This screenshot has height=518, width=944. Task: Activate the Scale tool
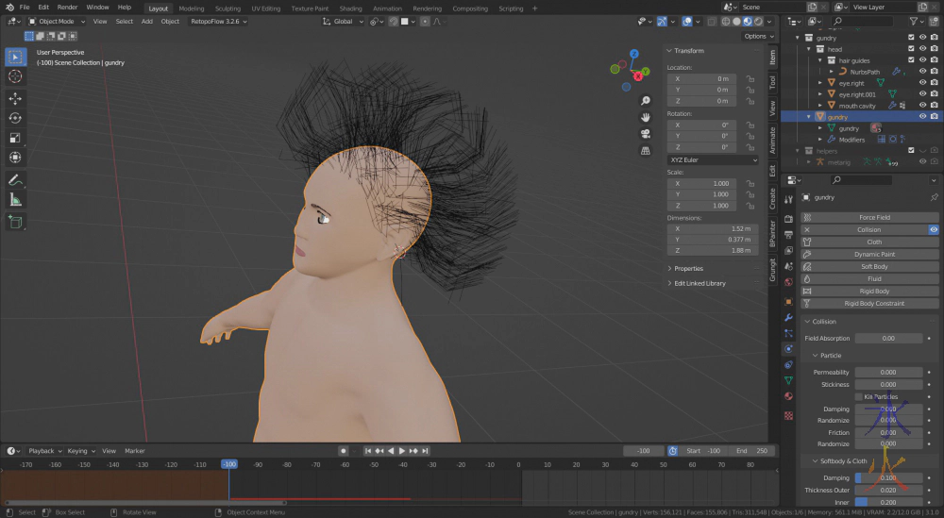[x=16, y=138]
